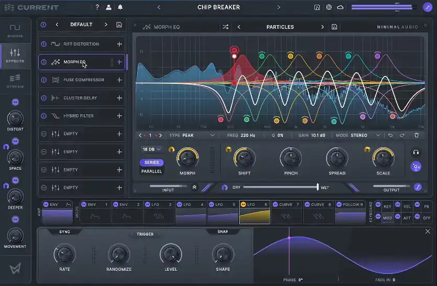
Task: Open the cloud icon in top bar
Action: tap(340, 7)
